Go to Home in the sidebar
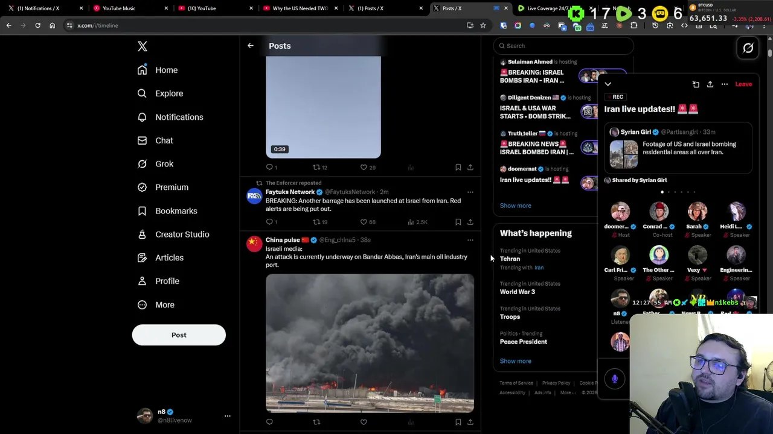The width and height of the screenshot is (773, 434). coord(158,70)
